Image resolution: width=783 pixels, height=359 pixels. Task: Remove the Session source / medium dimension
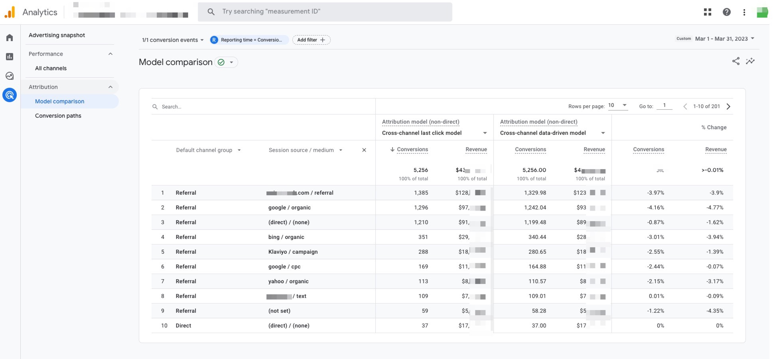[x=364, y=150]
